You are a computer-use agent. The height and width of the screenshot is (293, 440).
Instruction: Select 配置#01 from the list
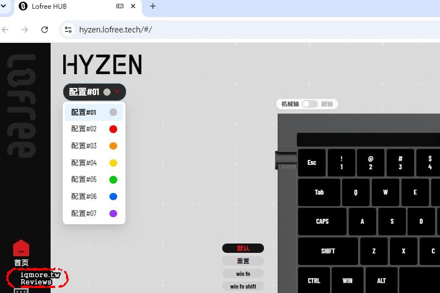pos(94,112)
